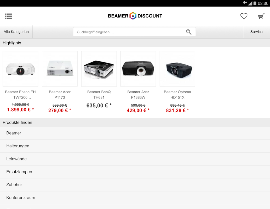
Task: Tap the mobile signal strength icon
Action: point(250,3)
